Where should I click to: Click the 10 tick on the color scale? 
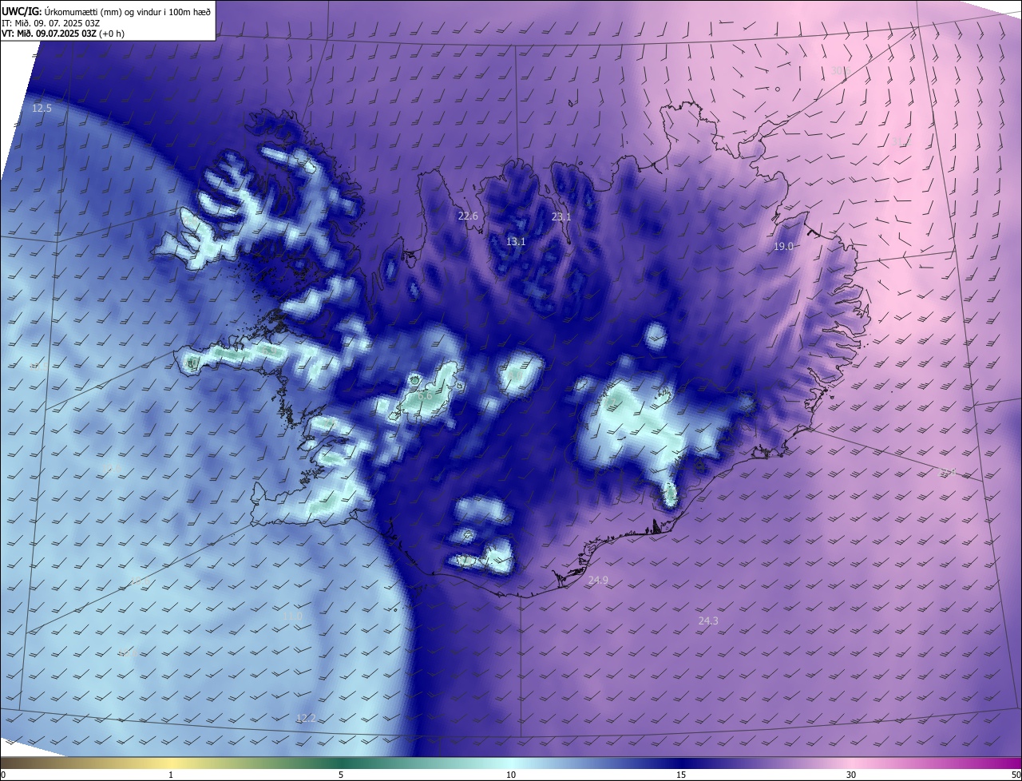(511, 775)
